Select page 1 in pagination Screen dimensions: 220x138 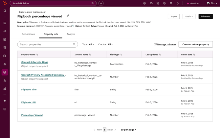pyautogui.click(x=104, y=130)
